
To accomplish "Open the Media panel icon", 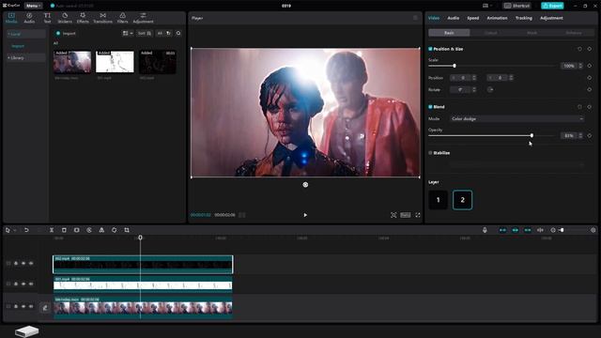I will [11, 18].
